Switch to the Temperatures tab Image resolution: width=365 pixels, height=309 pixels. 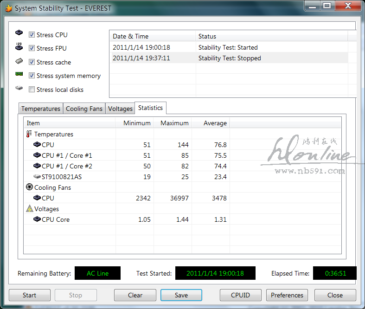click(41, 109)
